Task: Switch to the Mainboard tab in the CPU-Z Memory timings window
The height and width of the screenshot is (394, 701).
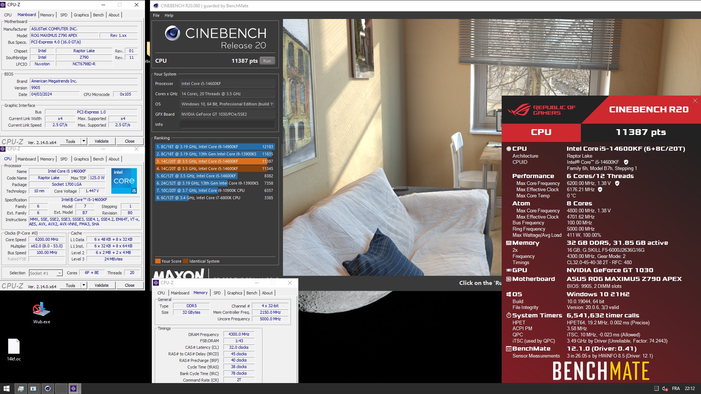Action: coord(180,293)
